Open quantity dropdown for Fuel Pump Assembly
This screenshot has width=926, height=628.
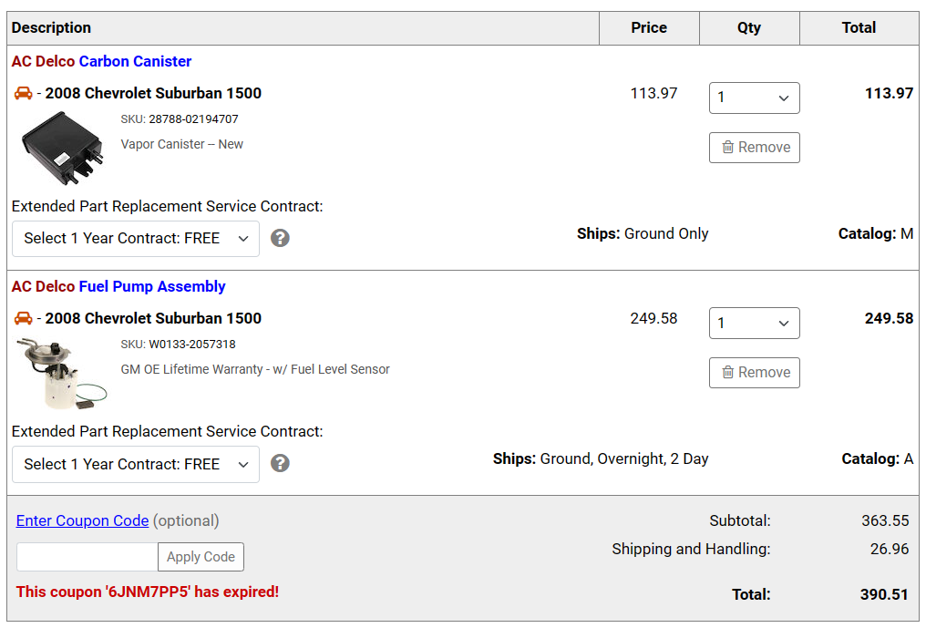click(754, 324)
